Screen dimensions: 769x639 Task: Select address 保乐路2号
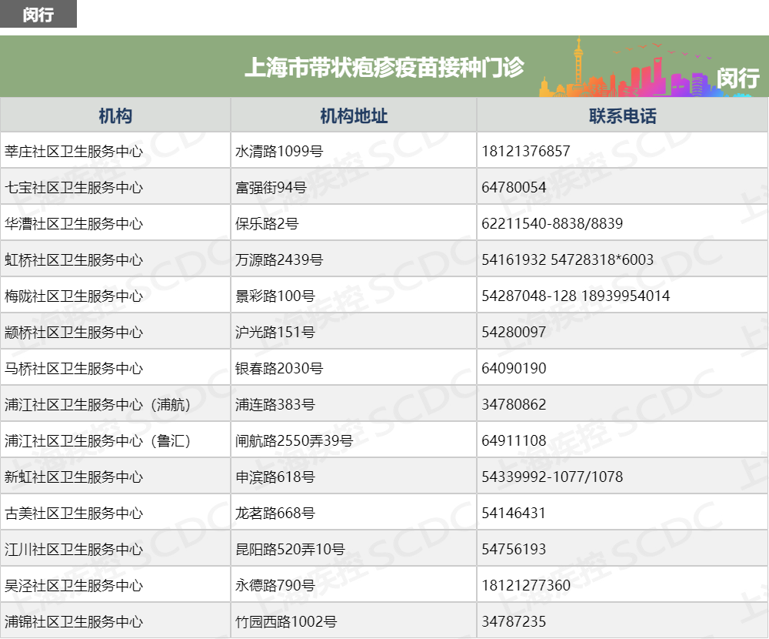(267, 224)
